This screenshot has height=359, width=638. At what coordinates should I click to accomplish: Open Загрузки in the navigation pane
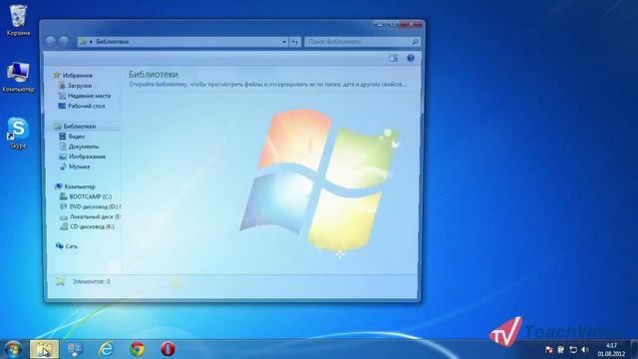[x=80, y=86]
